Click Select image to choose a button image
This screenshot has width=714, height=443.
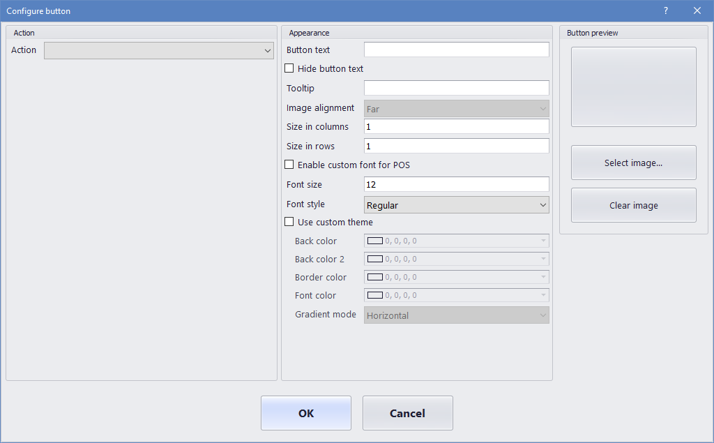tap(633, 162)
